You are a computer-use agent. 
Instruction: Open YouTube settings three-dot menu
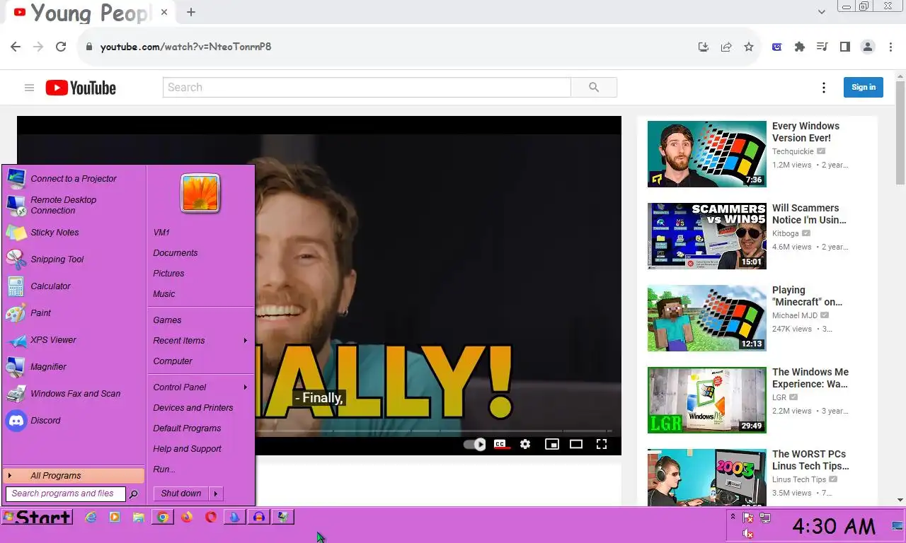pos(823,88)
